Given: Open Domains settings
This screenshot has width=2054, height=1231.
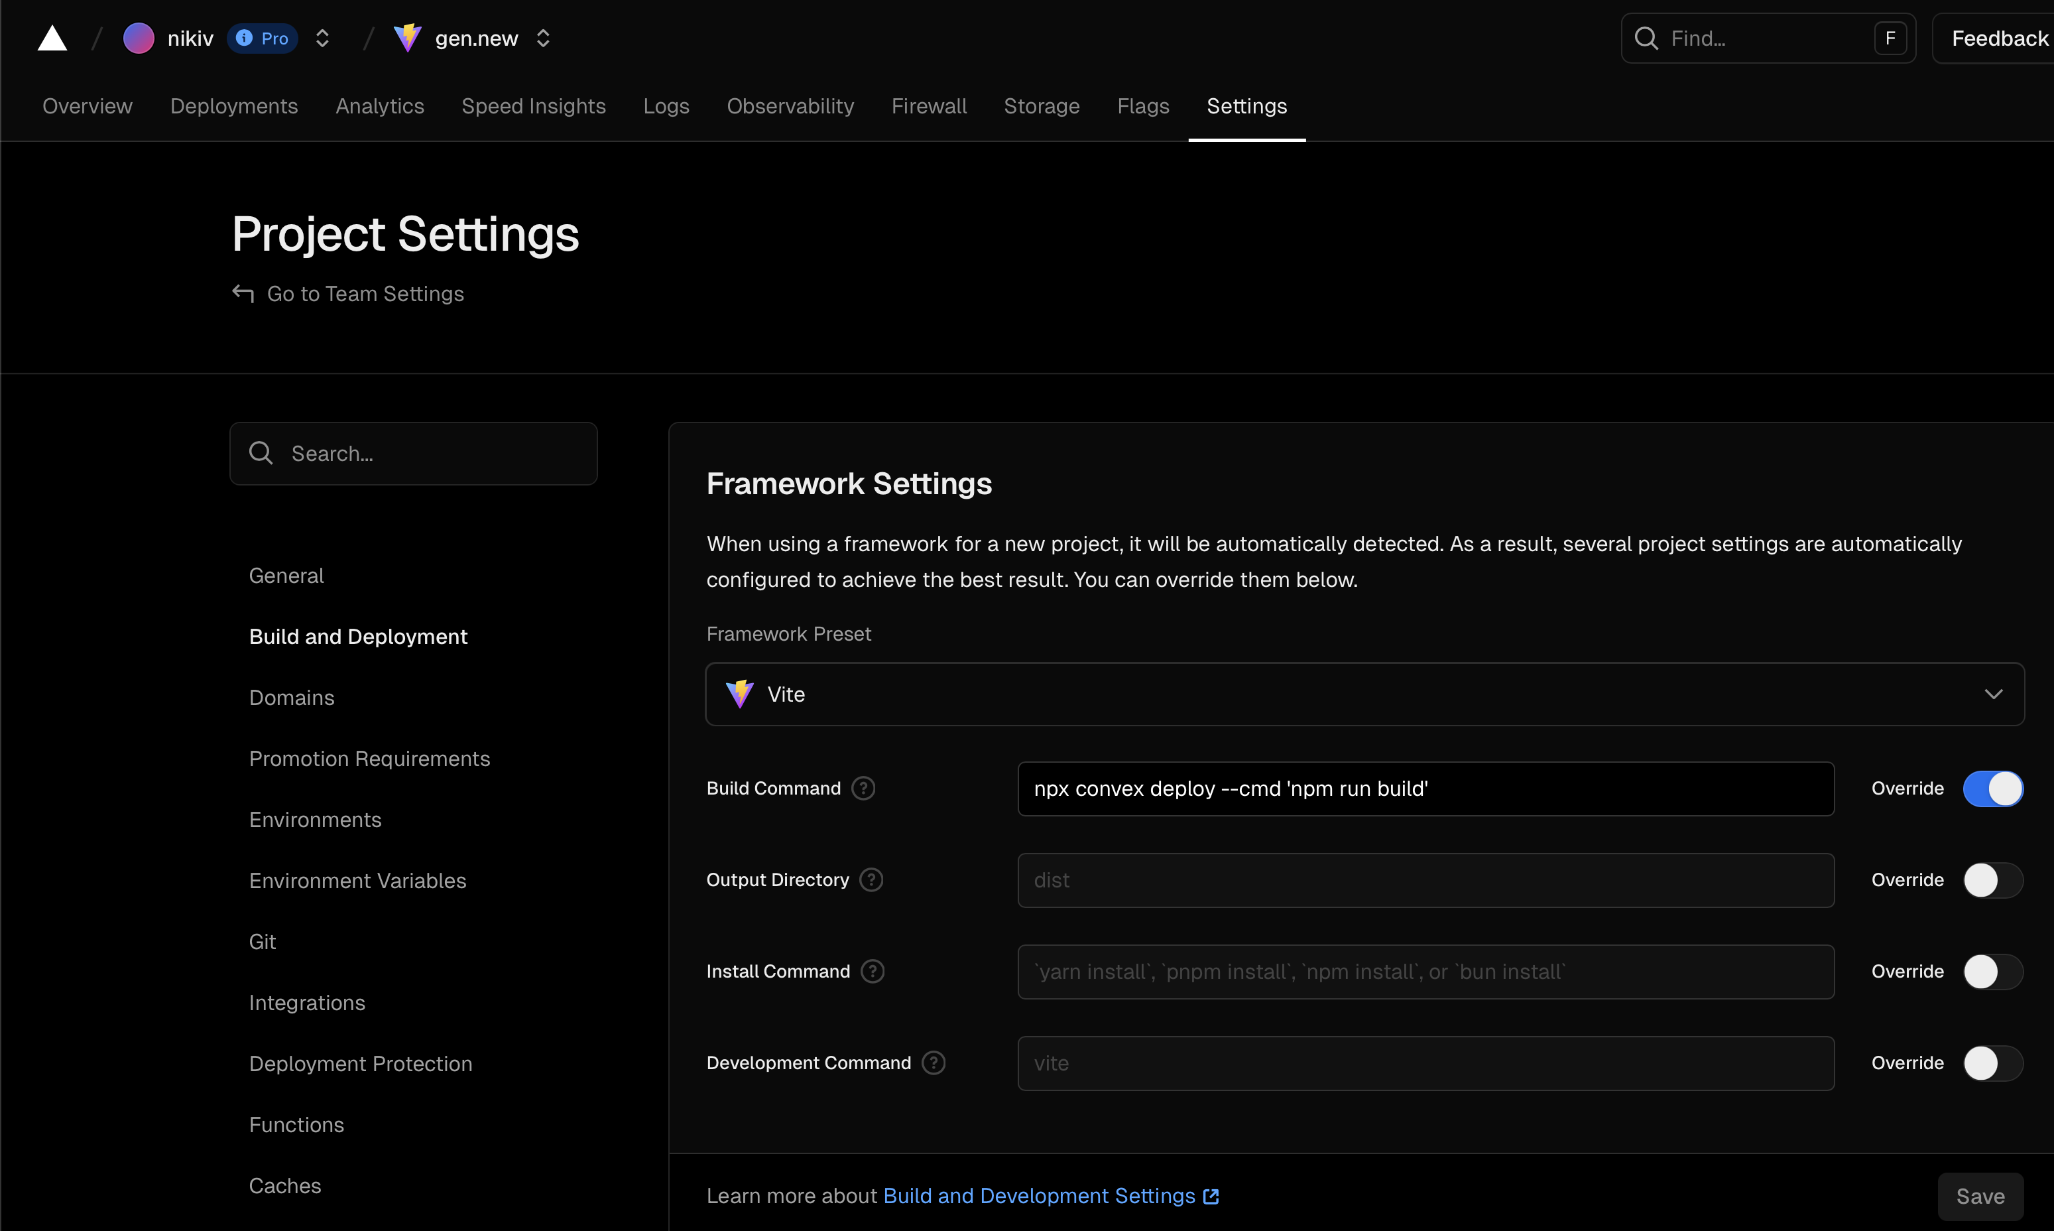Looking at the screenshot, I should point(292,698).
